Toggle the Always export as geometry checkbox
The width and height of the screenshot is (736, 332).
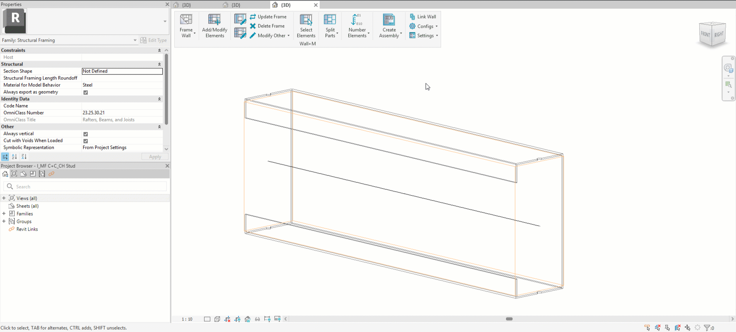86,92
